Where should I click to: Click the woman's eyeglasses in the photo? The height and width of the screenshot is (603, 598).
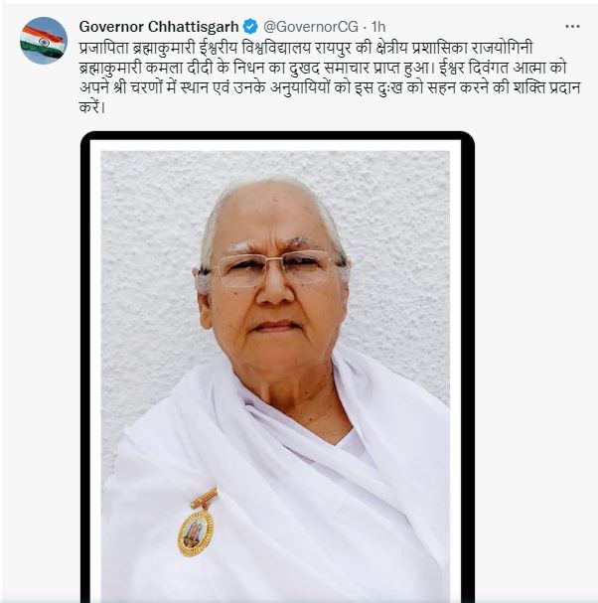274,268
